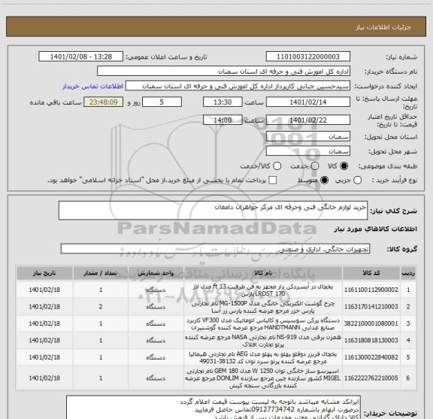This screenshot has height=419, width=433.
Task: Click product code 1163170141210003
Action: tap(371, 306)
